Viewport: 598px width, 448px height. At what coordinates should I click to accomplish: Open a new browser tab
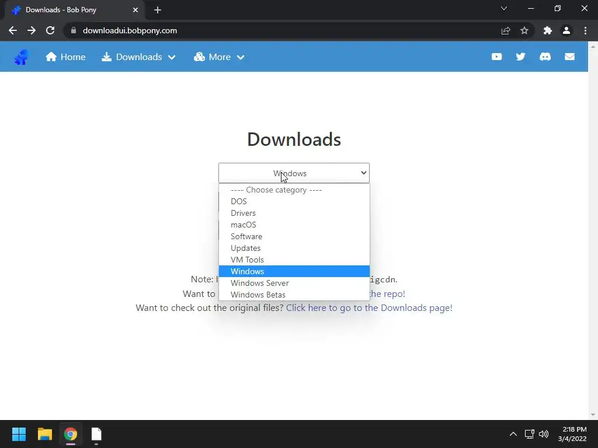(x=158, y=10)
